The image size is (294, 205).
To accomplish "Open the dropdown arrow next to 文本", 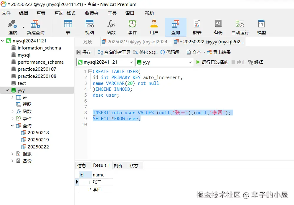I will click(204, 52).
